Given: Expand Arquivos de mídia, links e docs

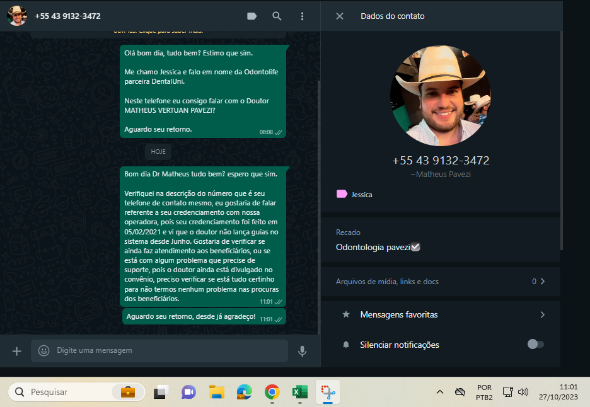Looking at the screenshot, I should (440, 282).
